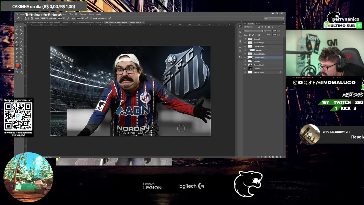Screen dimensions: 364x205
Task: Select the Path Selection tool
Action: pos(16,57)
